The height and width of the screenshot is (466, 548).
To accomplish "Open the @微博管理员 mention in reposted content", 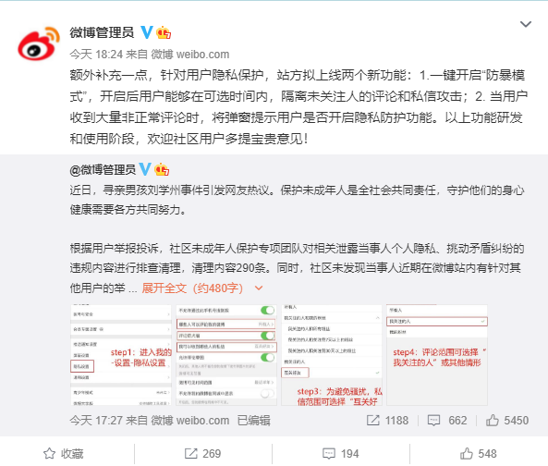I will [x=103, y=169].
